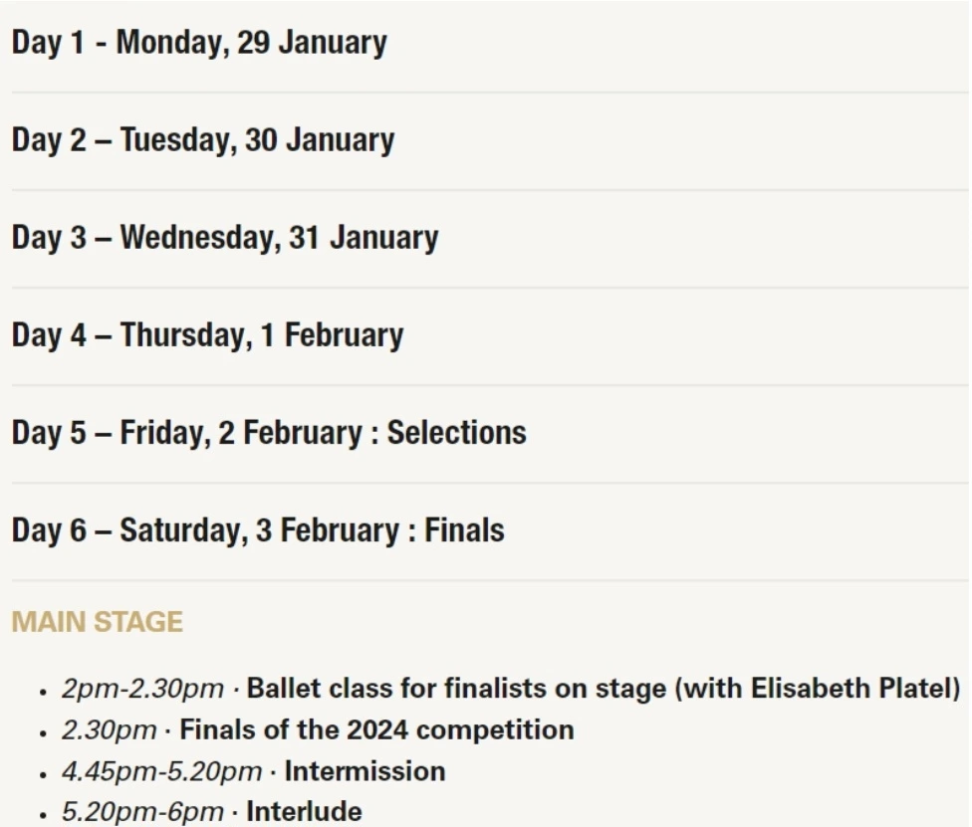972x827 pixels.
Task: Click the bullet before Ballet class item
Action: [x=44, y=691]
